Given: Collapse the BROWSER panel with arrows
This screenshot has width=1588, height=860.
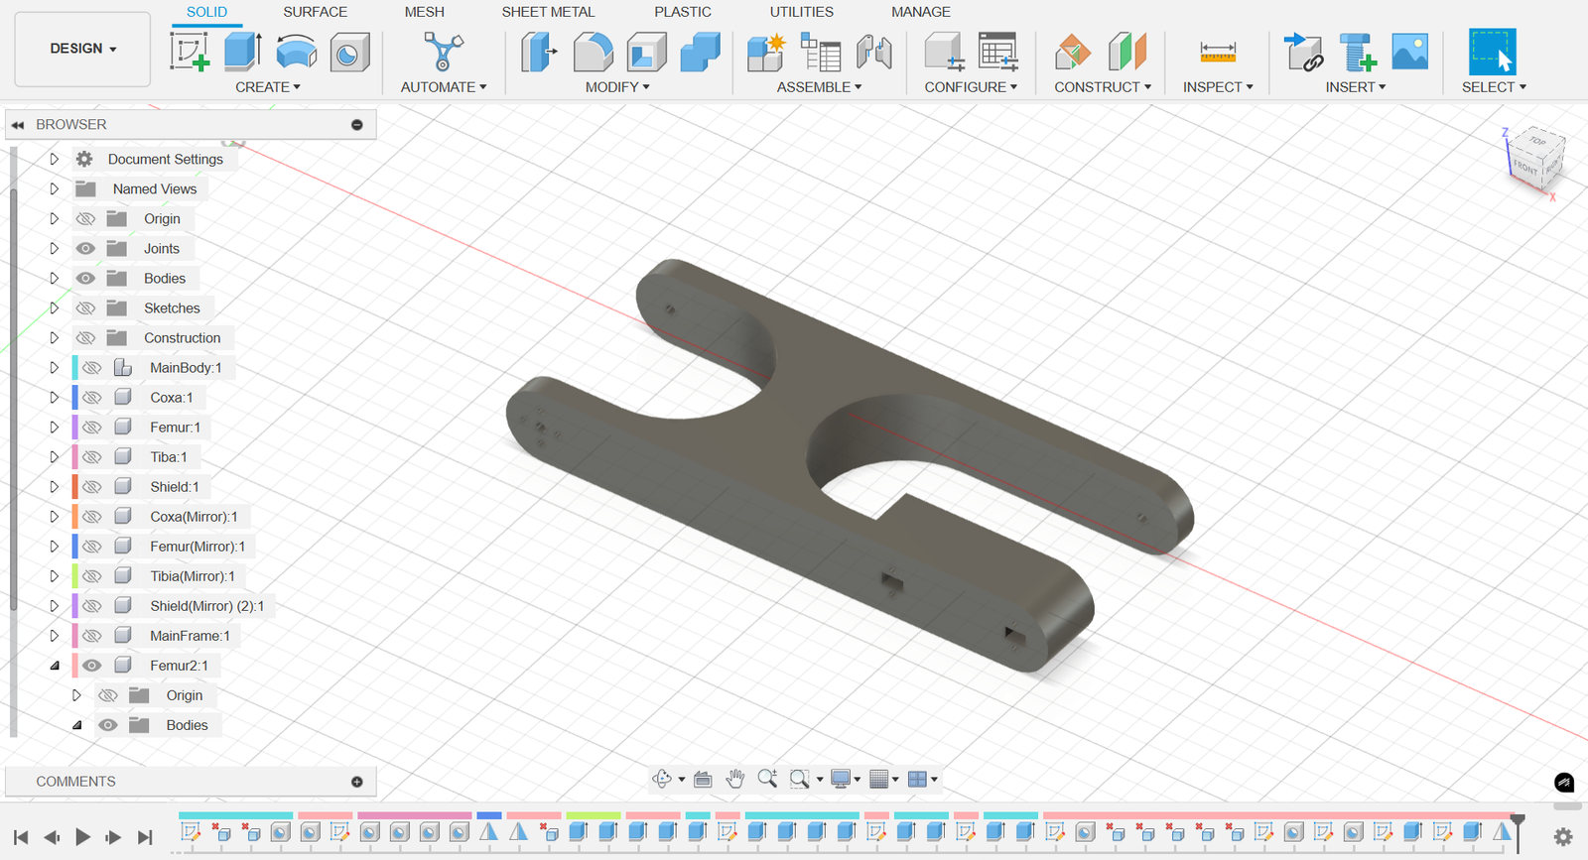Looking at the screenshot, I should pyautogui.click(x=18, y=125).
